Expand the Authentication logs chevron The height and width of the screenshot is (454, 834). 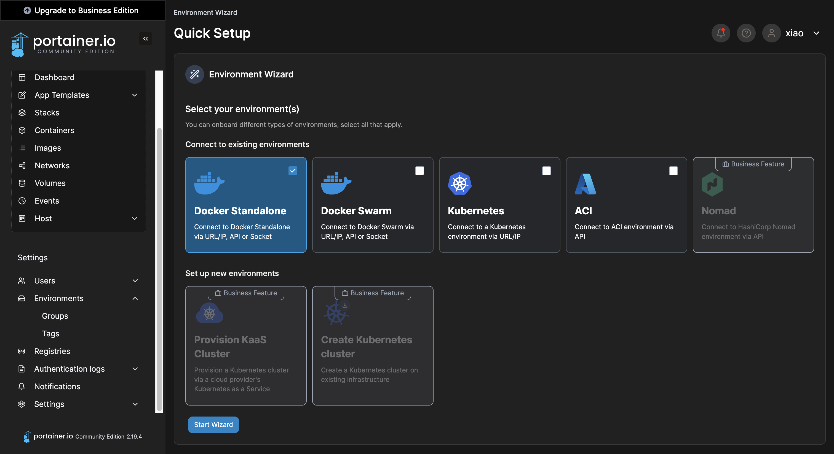[x=135, y=369]
